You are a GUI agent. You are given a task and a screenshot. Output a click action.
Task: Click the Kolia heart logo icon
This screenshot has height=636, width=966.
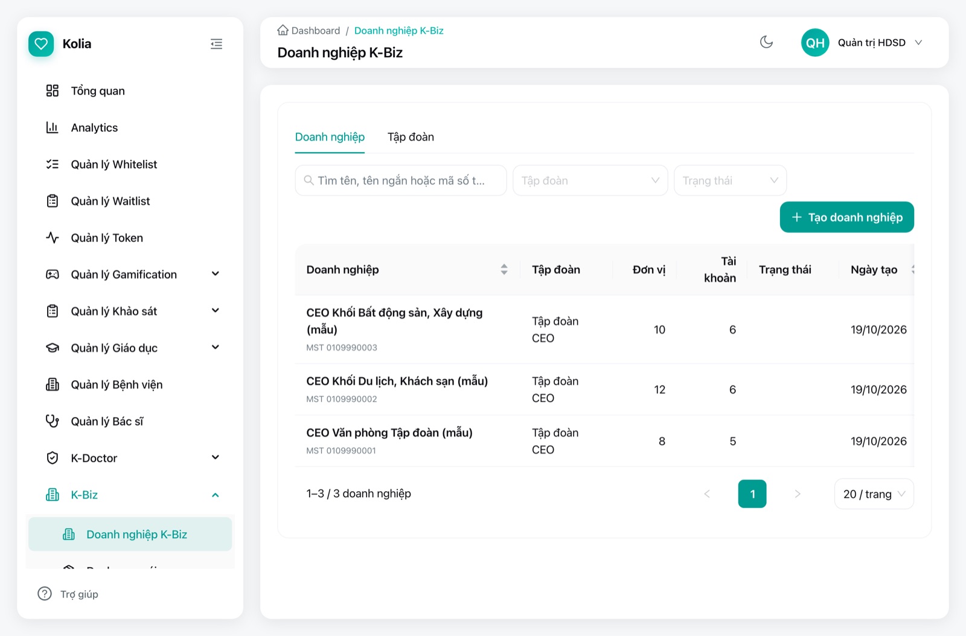pos(41,44)
